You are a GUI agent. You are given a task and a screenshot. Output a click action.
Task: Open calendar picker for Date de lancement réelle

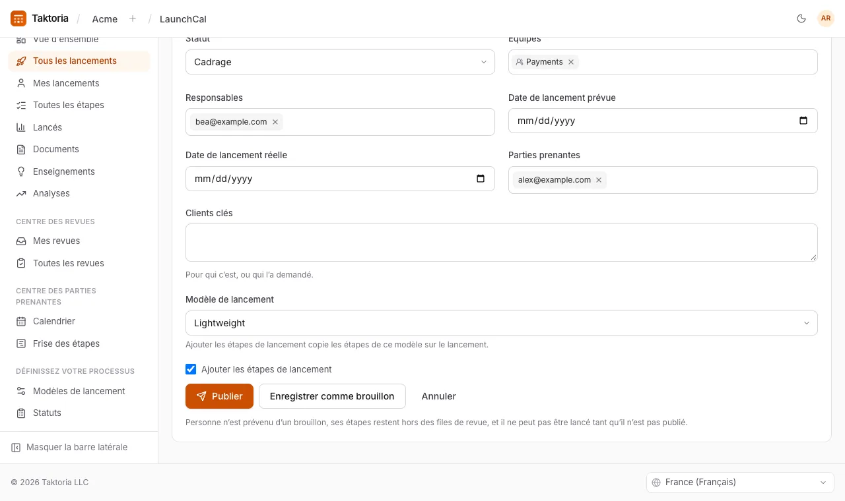[x=481, y=179]
